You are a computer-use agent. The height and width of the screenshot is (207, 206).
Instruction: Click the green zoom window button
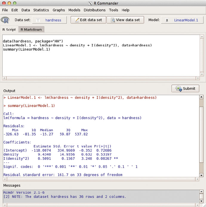15,3
